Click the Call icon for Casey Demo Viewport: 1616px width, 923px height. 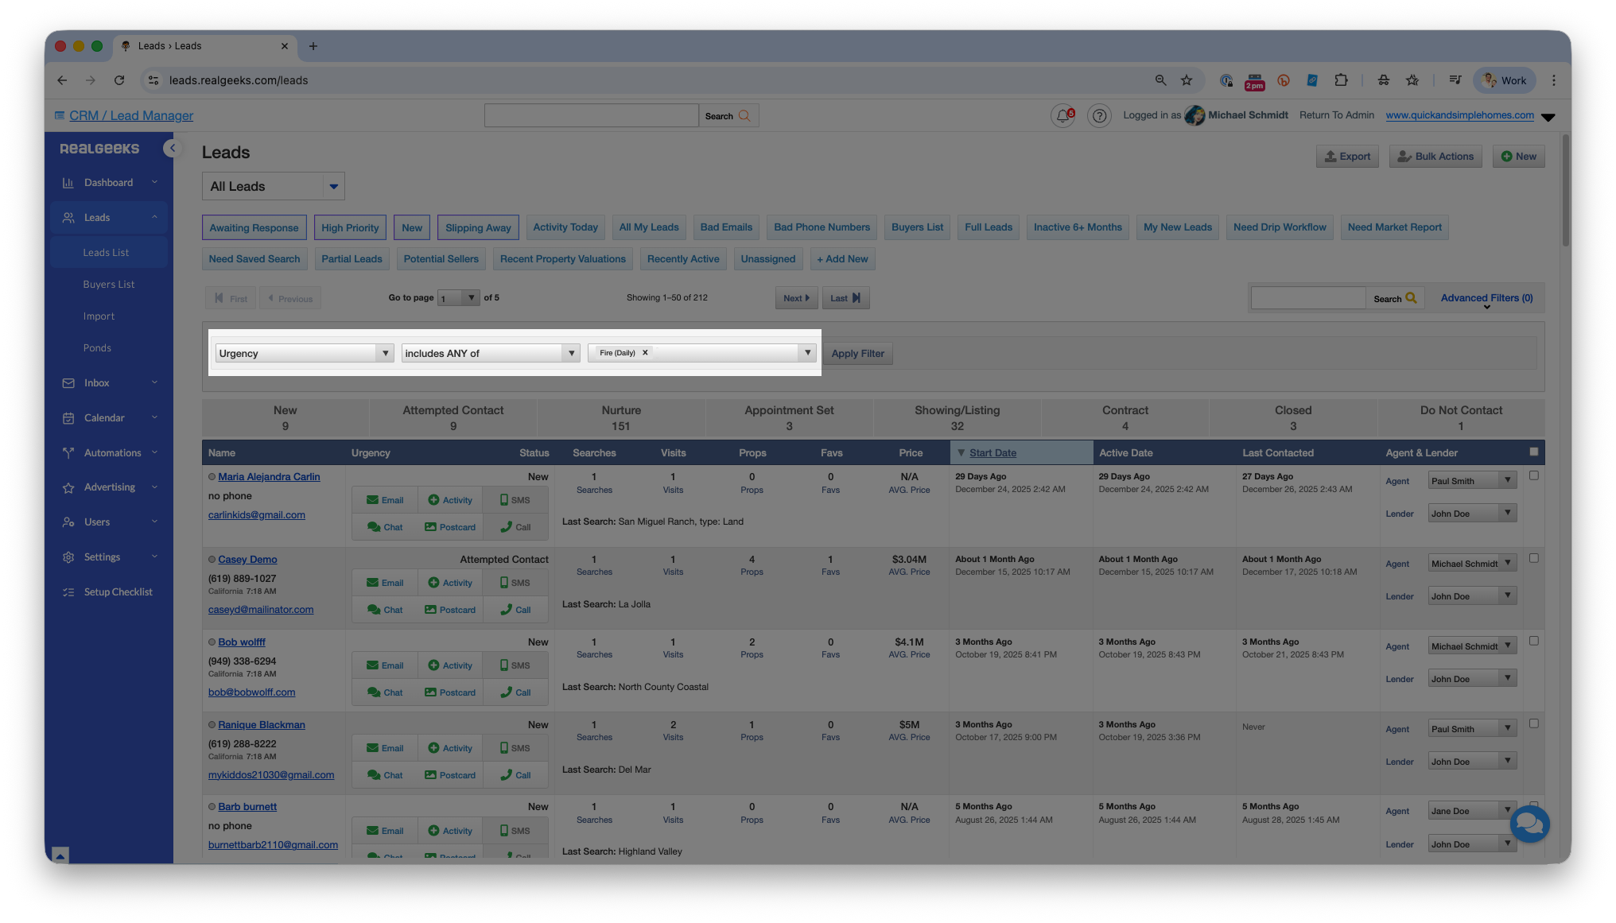515,610
